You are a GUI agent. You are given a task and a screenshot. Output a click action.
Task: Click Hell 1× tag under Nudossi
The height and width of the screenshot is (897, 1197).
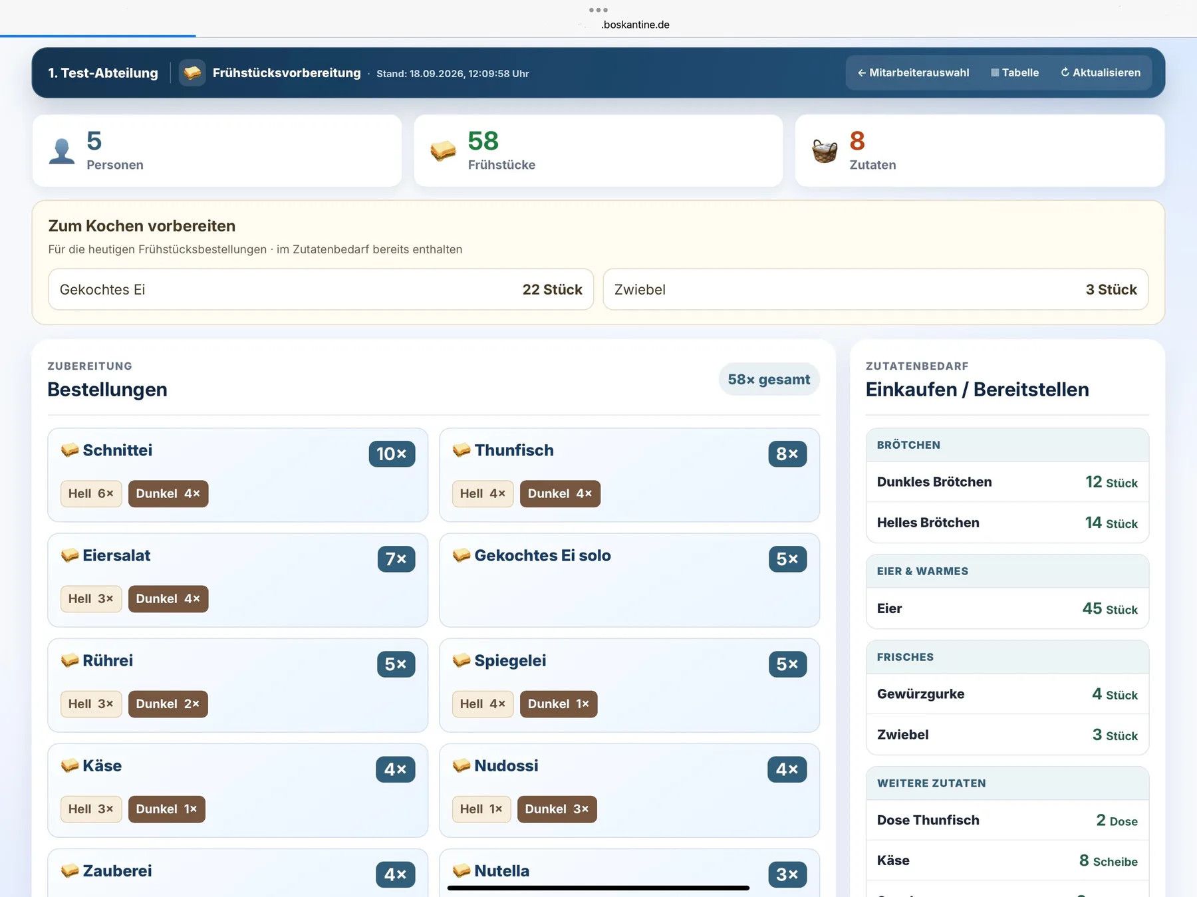(x=481, y=809)
